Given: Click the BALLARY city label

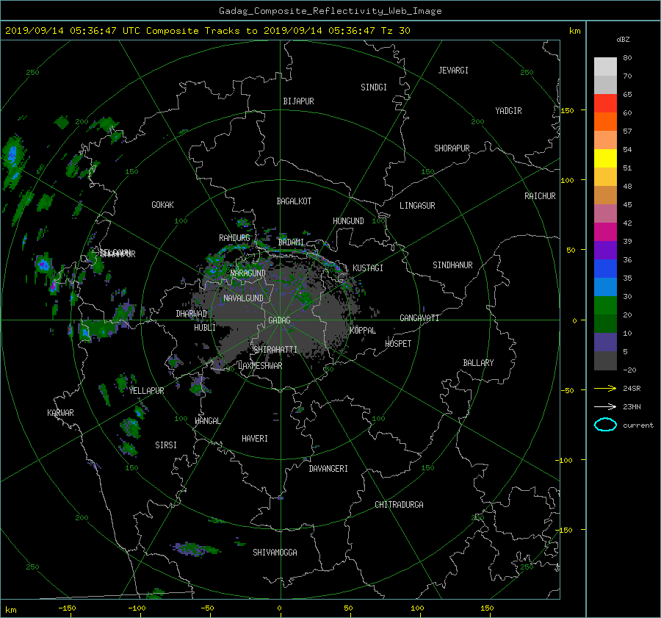Looking at the screenshot, I should click(478, 363).
